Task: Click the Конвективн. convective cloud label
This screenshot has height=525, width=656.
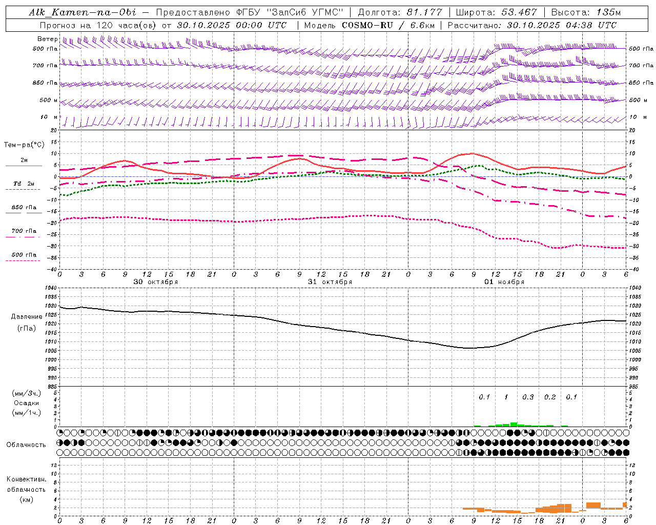Action: click(x=26, y=479)
